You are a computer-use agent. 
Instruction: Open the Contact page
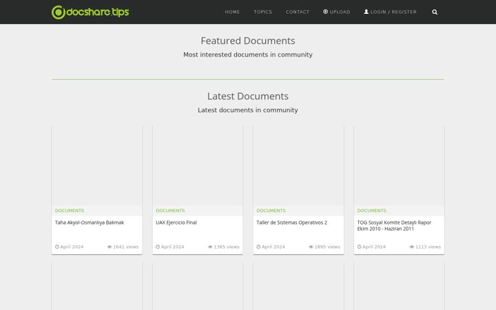click(x=298, y=12)
